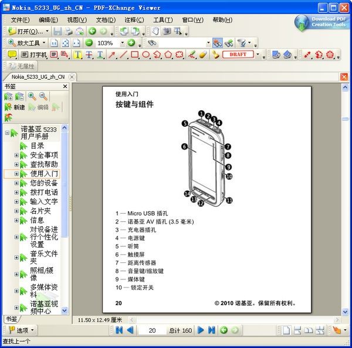Click the Email document envelope icon
This screenshot has width=352, height=348.
pos(79,31)
